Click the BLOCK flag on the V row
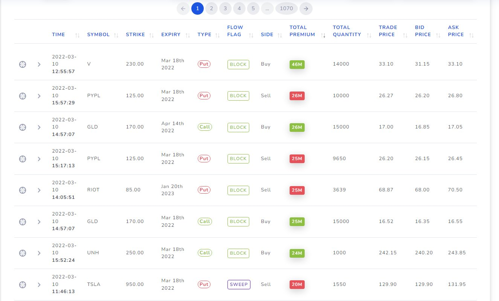Image resolution: width=499 pixels, height=301 pixels. [238, 64]
